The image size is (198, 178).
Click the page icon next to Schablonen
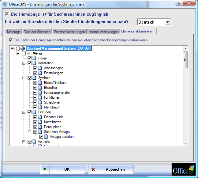(40, 102)
